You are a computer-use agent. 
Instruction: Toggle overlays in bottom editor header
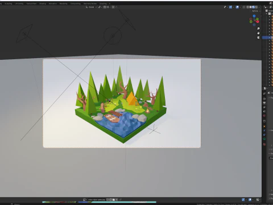point(250,200)
